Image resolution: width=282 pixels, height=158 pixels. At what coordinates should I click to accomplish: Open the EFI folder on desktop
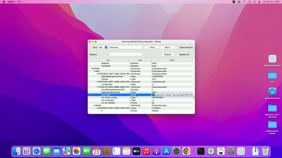(272, 75)
